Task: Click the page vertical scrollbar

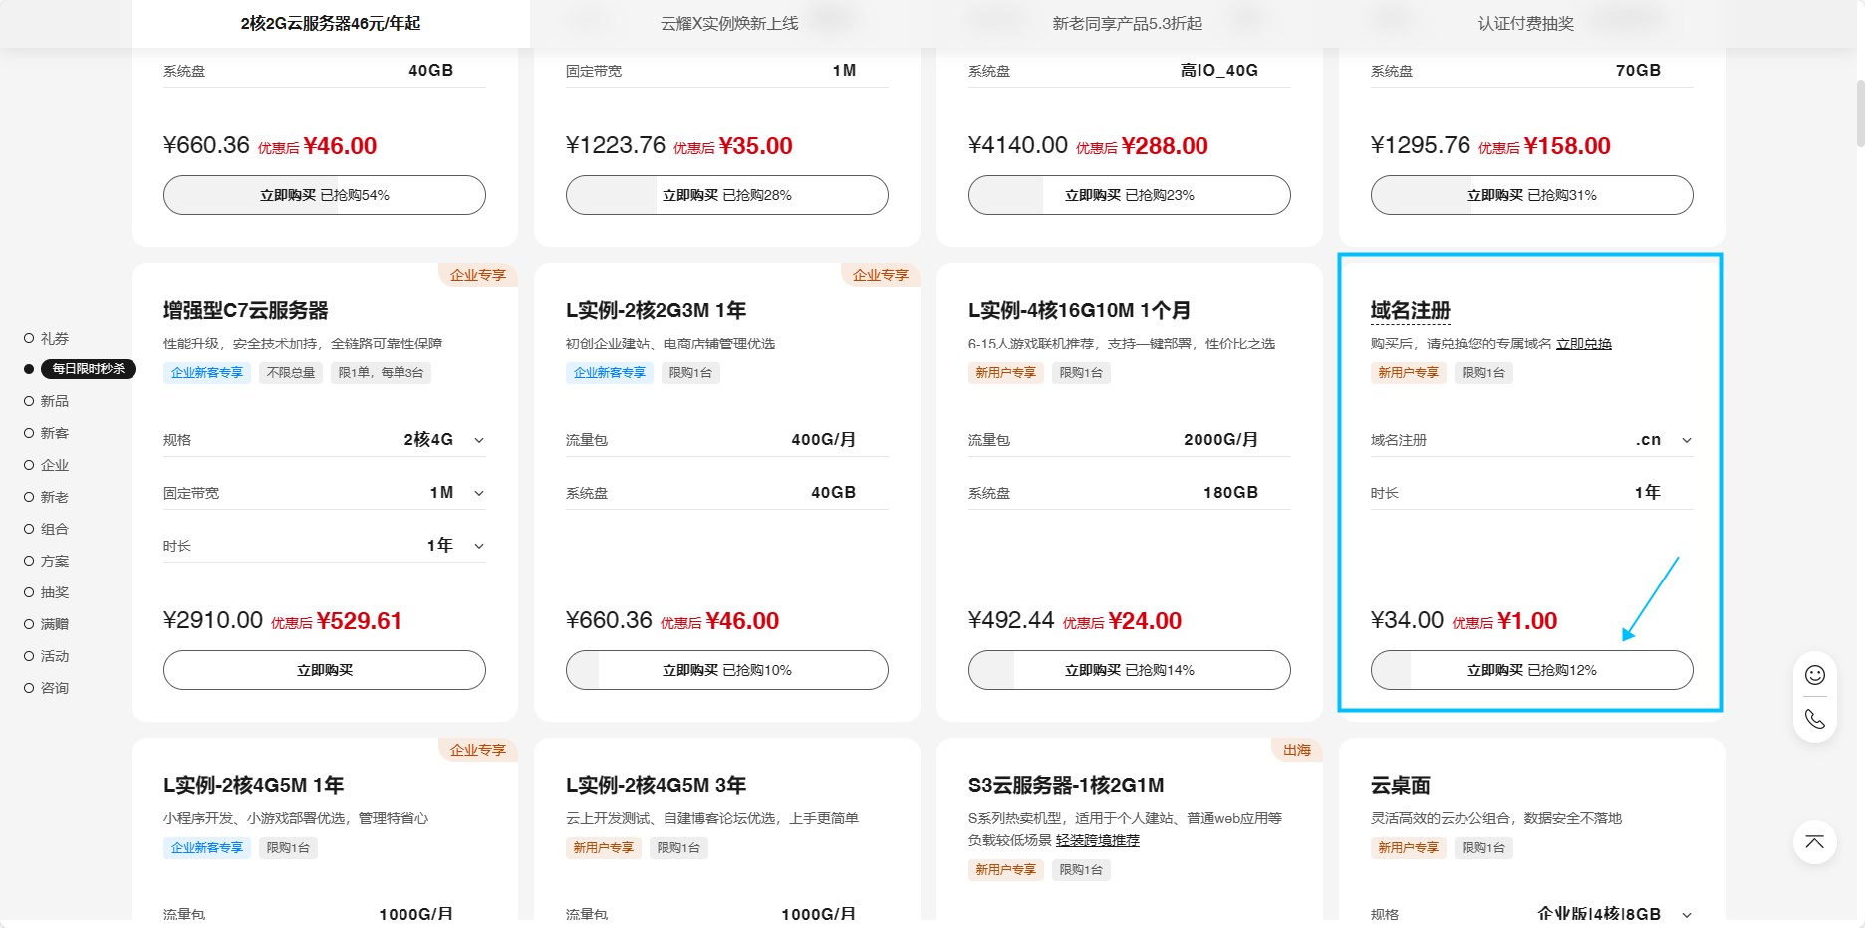Action: (1859, 113)
